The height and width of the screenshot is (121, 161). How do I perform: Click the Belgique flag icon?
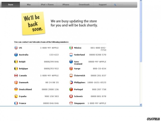(16, 69)
